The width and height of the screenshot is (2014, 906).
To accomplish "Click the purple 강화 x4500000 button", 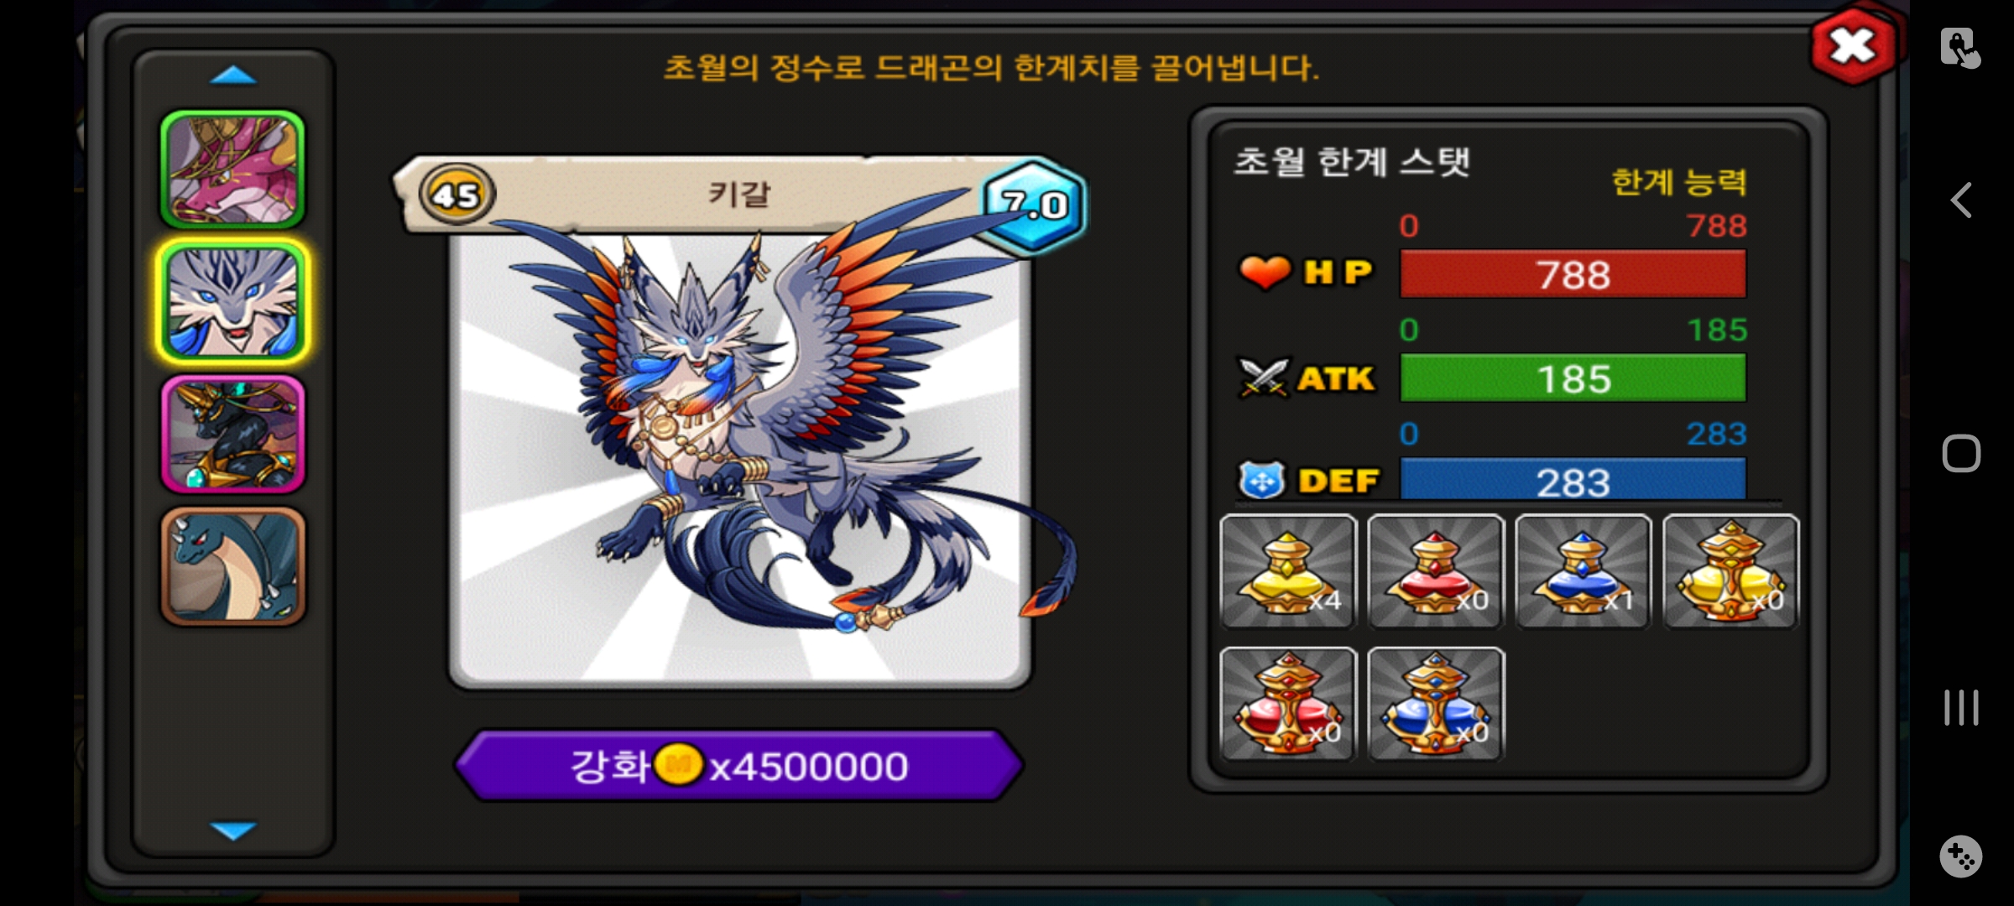I will coord(738,766).
